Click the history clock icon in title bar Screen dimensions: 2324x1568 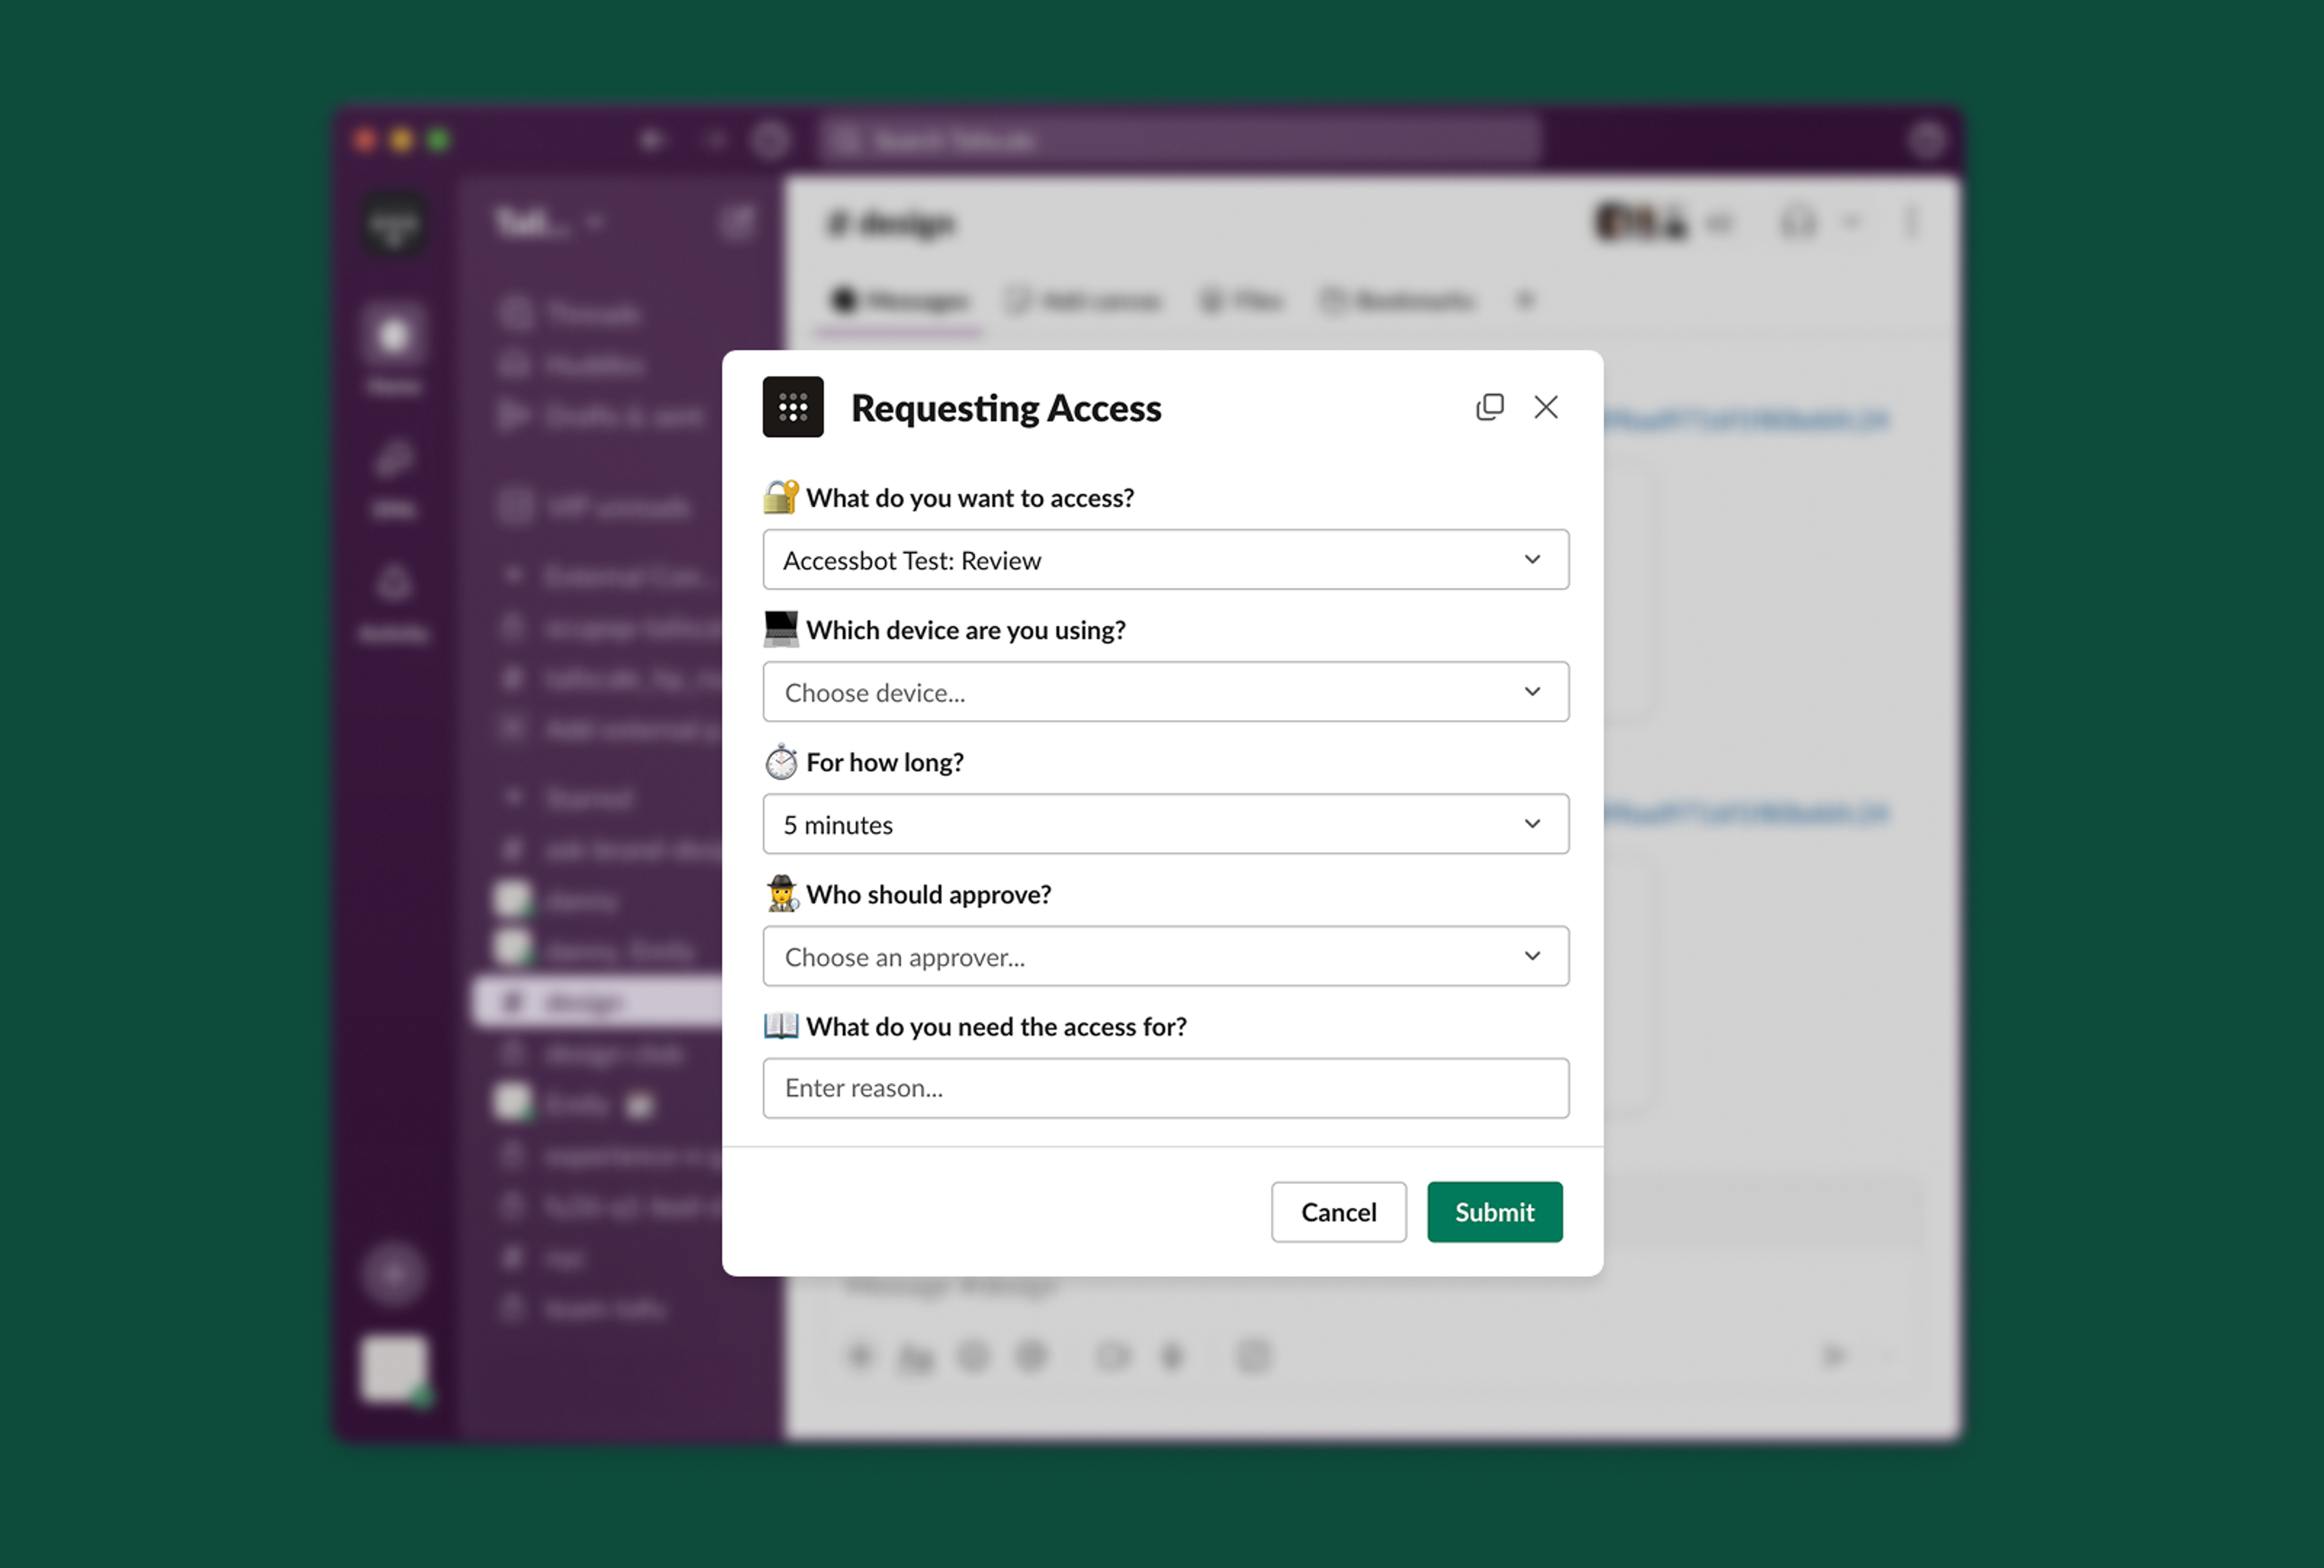coord(770,140)
